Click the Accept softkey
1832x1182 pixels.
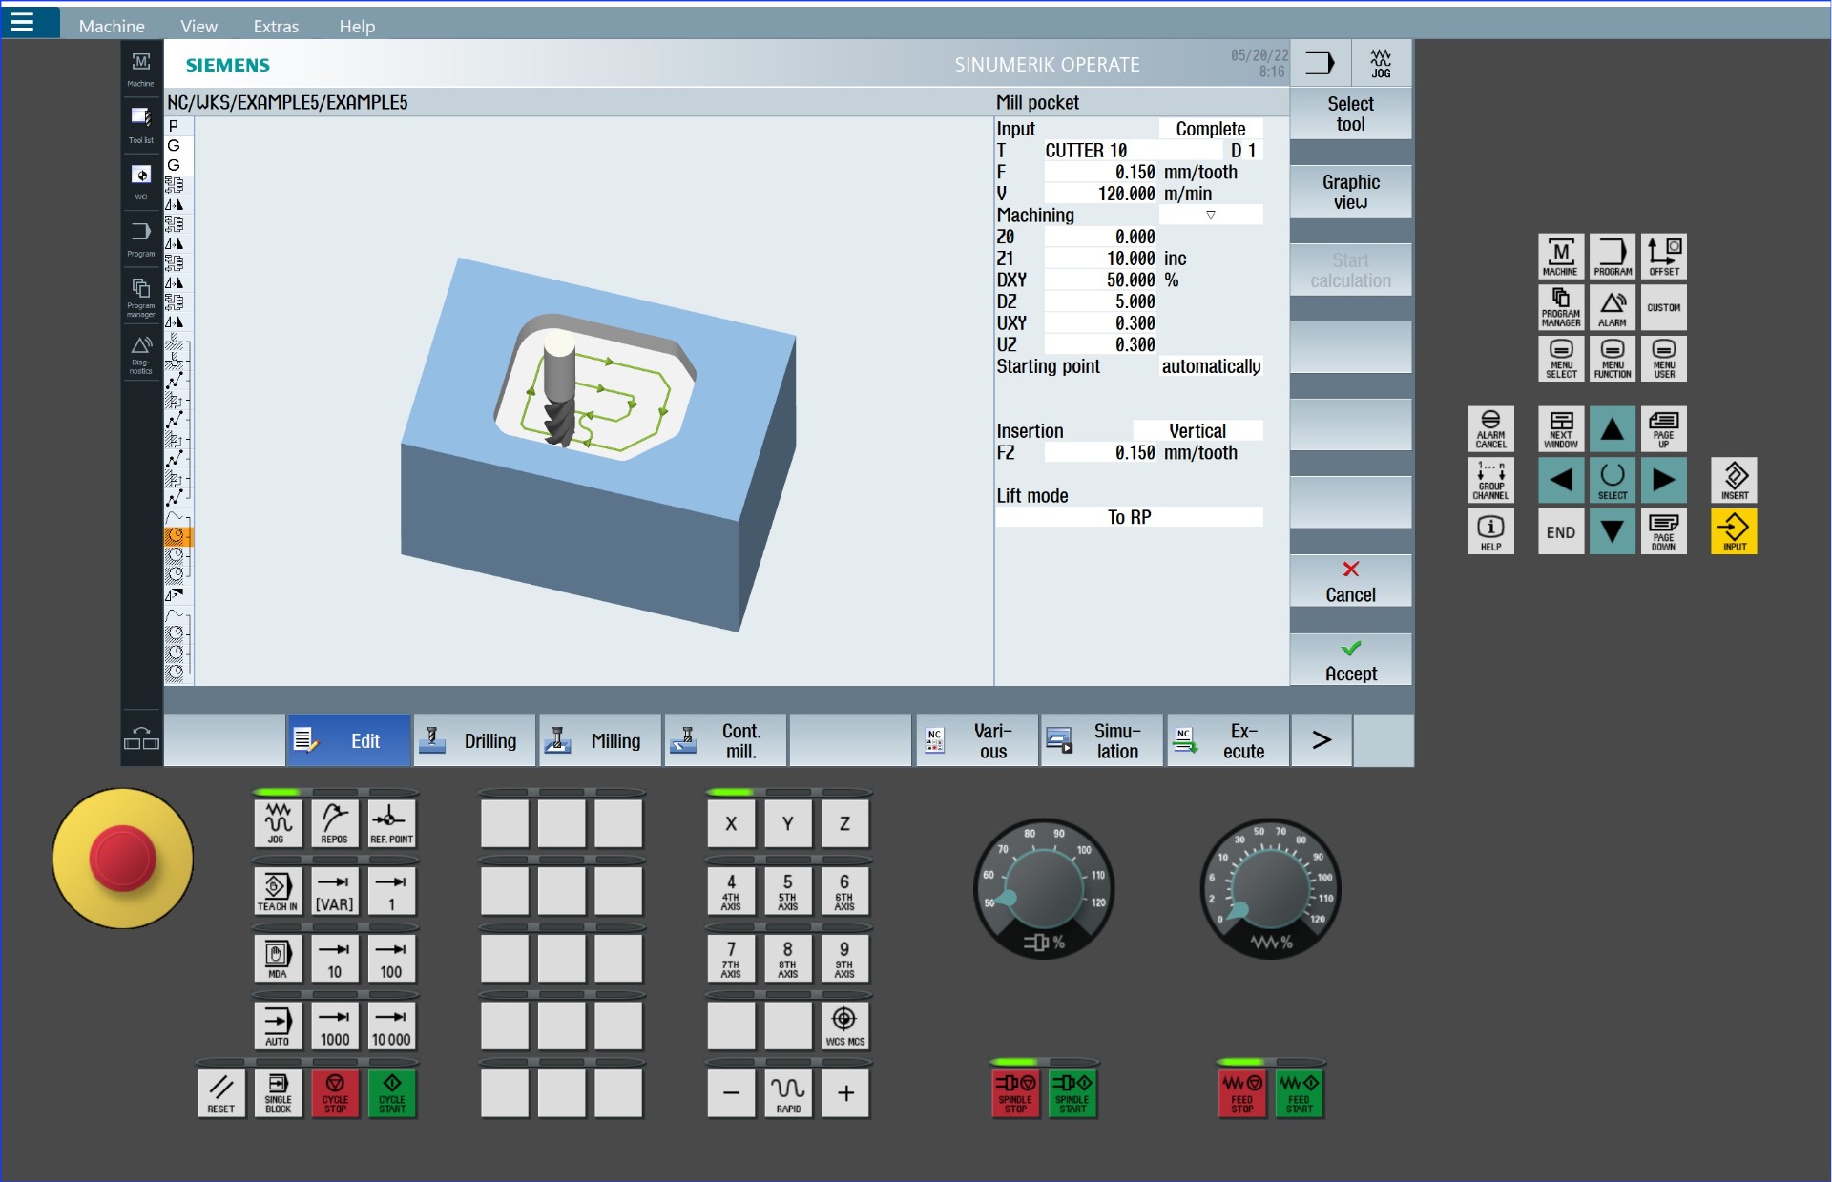point(1351,660)
